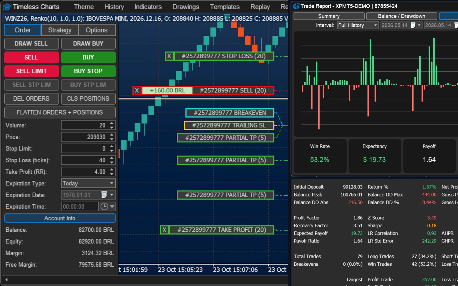Image resolution: width=458 pixels, height=286 pixels.
Task: Click the Win Rate 53.2% value
Action: pos(320,160)
